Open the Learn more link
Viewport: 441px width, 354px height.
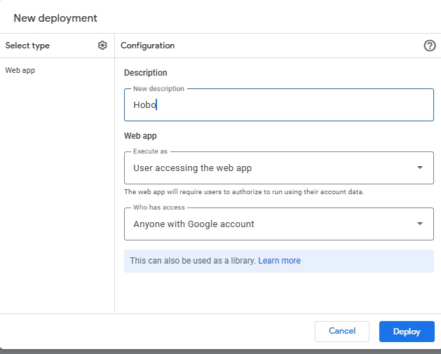click(279, 261)
